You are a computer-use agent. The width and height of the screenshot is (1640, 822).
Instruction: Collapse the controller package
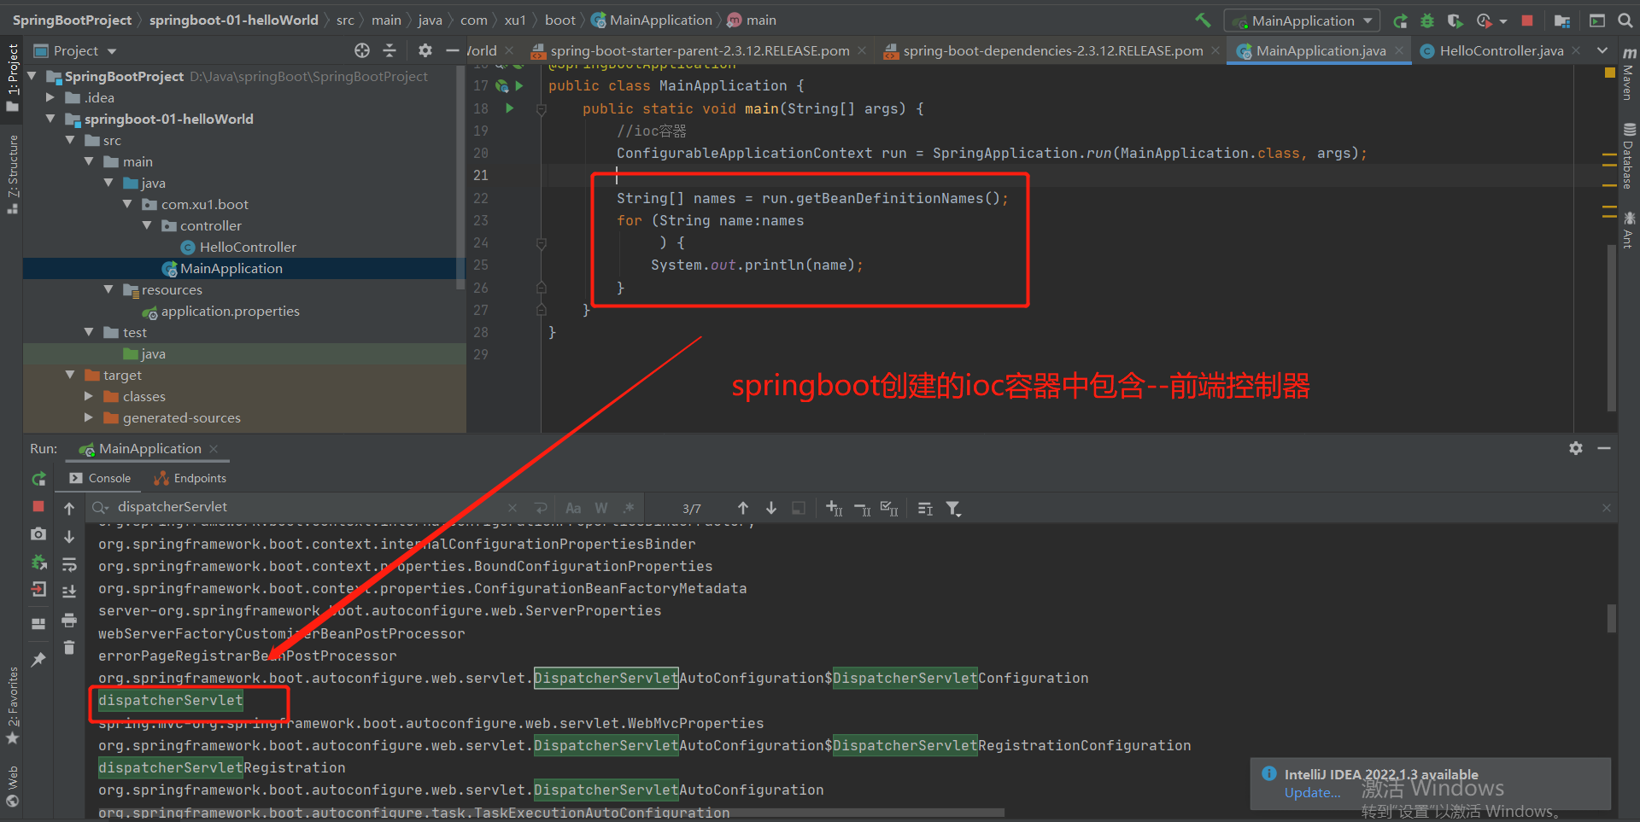click(x=147, y=225)
